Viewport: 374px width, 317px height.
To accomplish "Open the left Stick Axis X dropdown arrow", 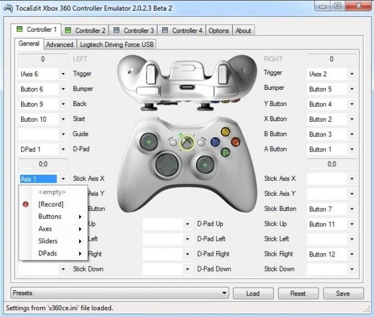I will [63, 178].
